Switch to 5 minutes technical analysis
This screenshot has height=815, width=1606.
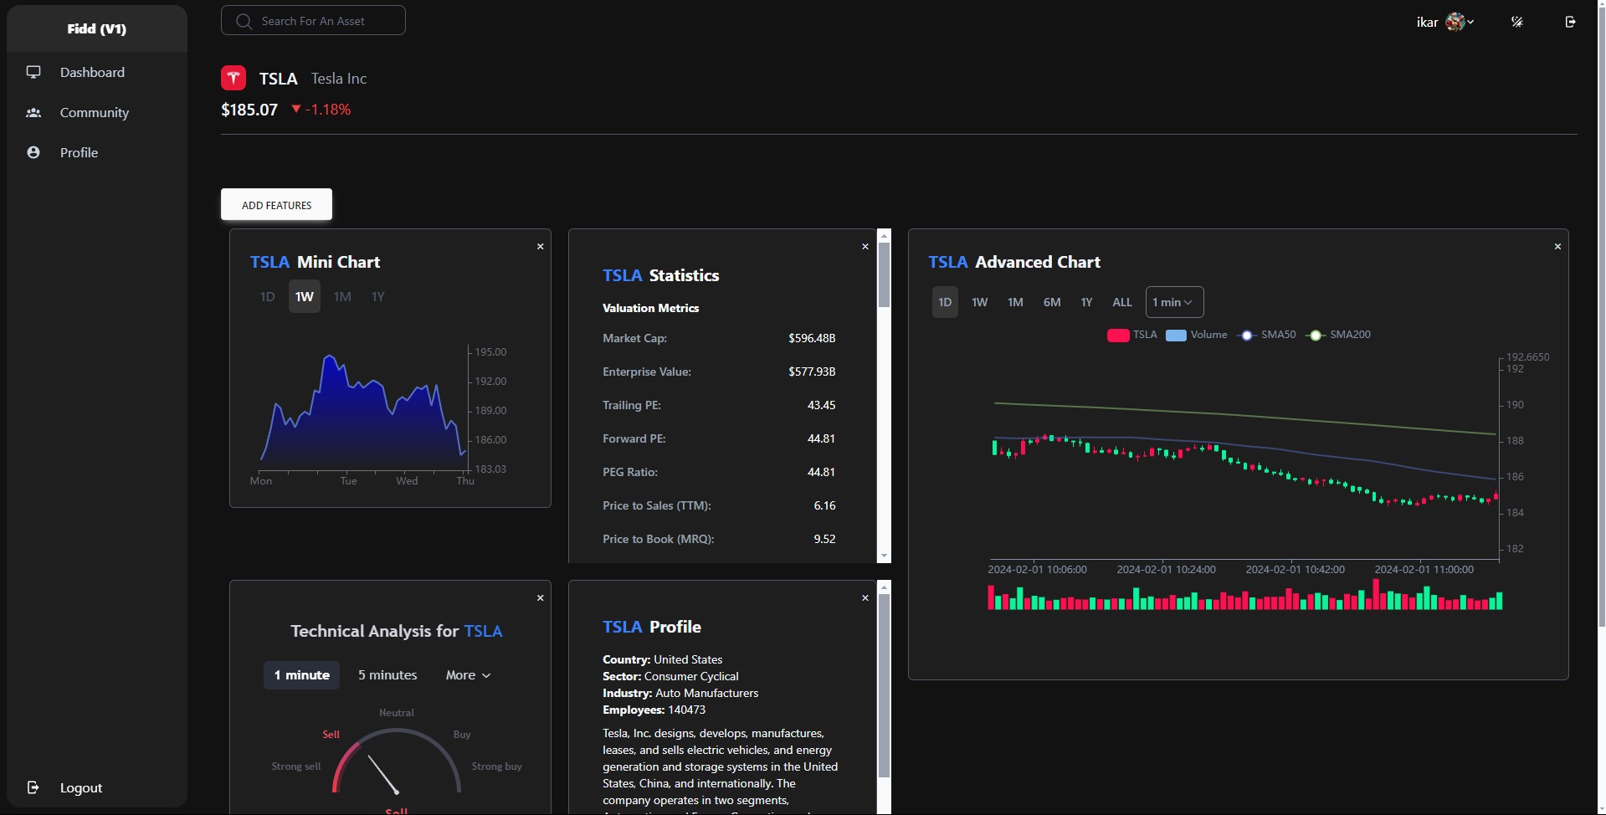[387, 674]
